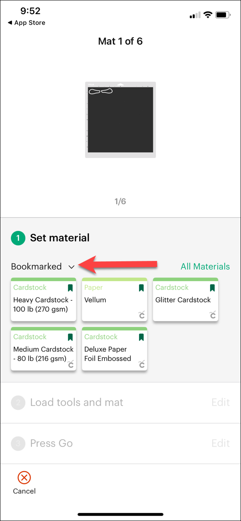This screenshot has width=241, height=521.
Task: Edit the Press Go step
Action: (220, 443)
